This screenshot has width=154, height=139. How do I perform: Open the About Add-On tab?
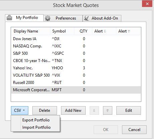tap(102, 18)
